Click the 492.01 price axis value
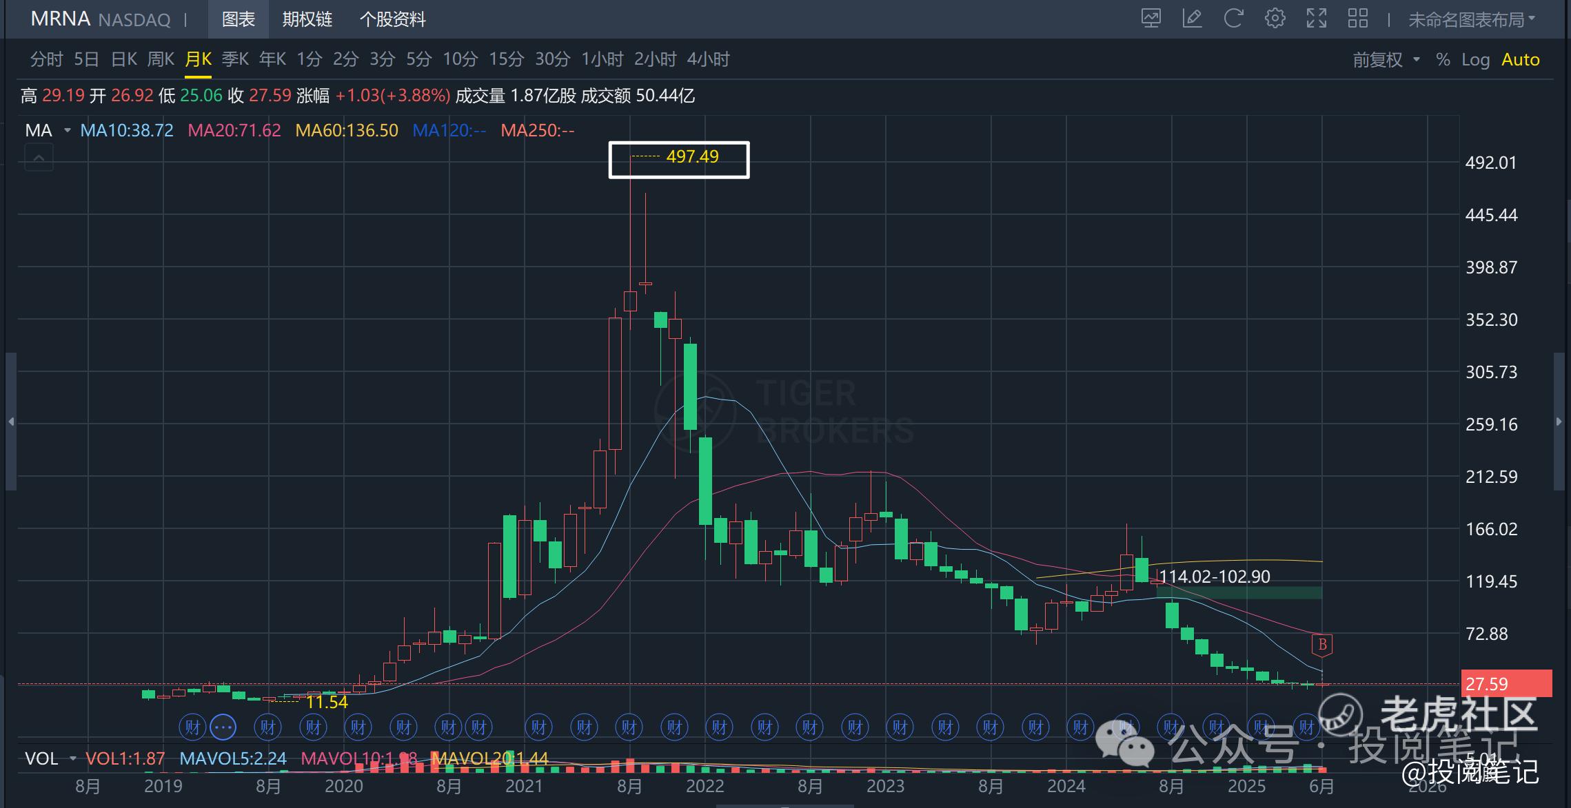Screen dimensions: 1571x808 (1491, 163)
